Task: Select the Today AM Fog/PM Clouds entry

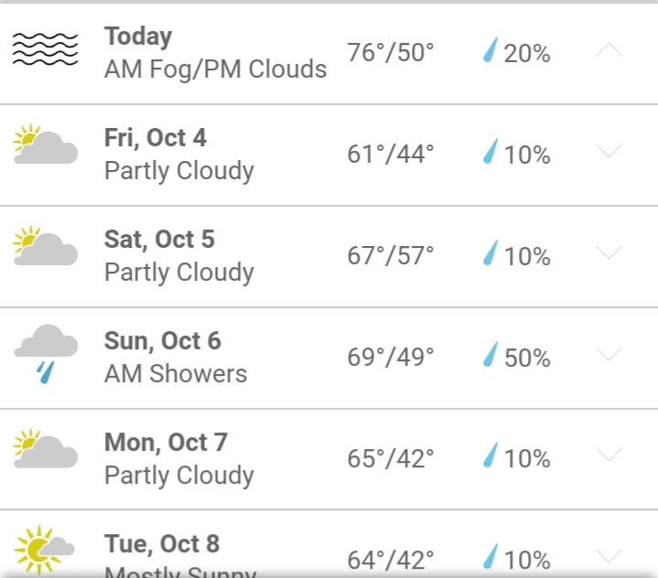Action: pos(329,53)
